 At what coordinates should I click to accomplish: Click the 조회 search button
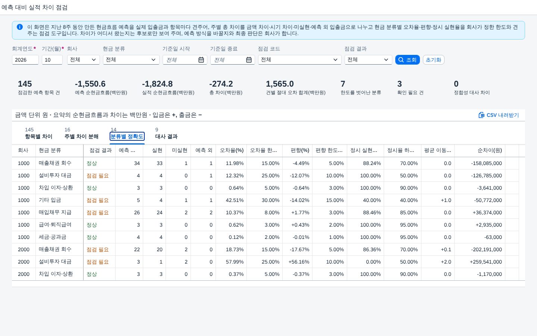click(x=407, y=60)
